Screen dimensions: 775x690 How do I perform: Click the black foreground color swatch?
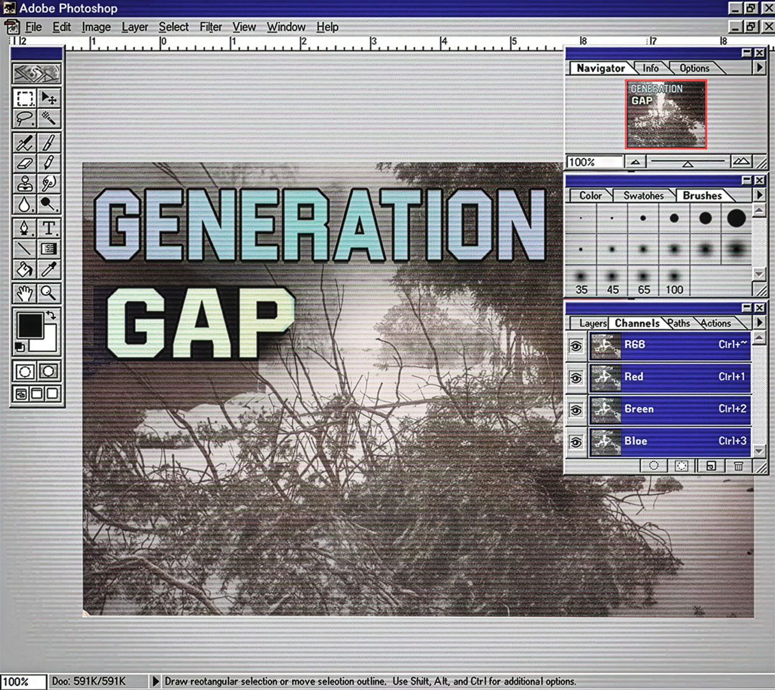[29, 325]
